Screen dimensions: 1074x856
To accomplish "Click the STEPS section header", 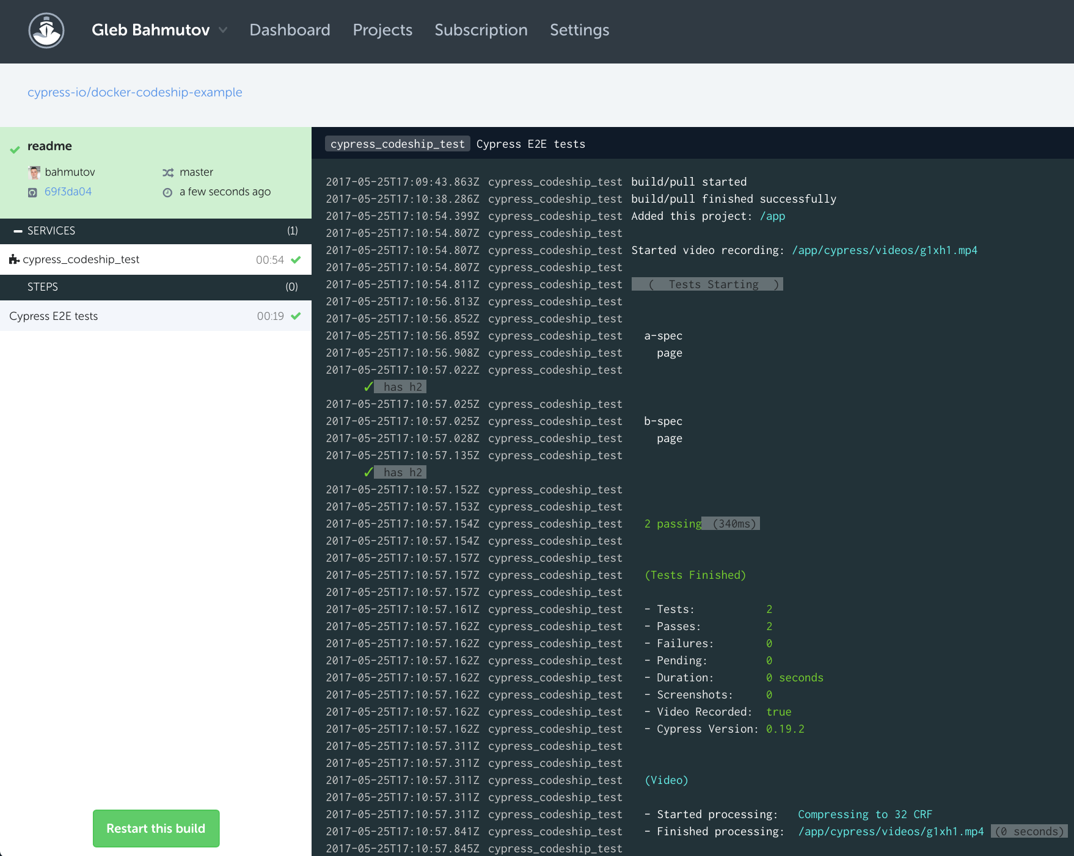I will click(x=156, y=287).
